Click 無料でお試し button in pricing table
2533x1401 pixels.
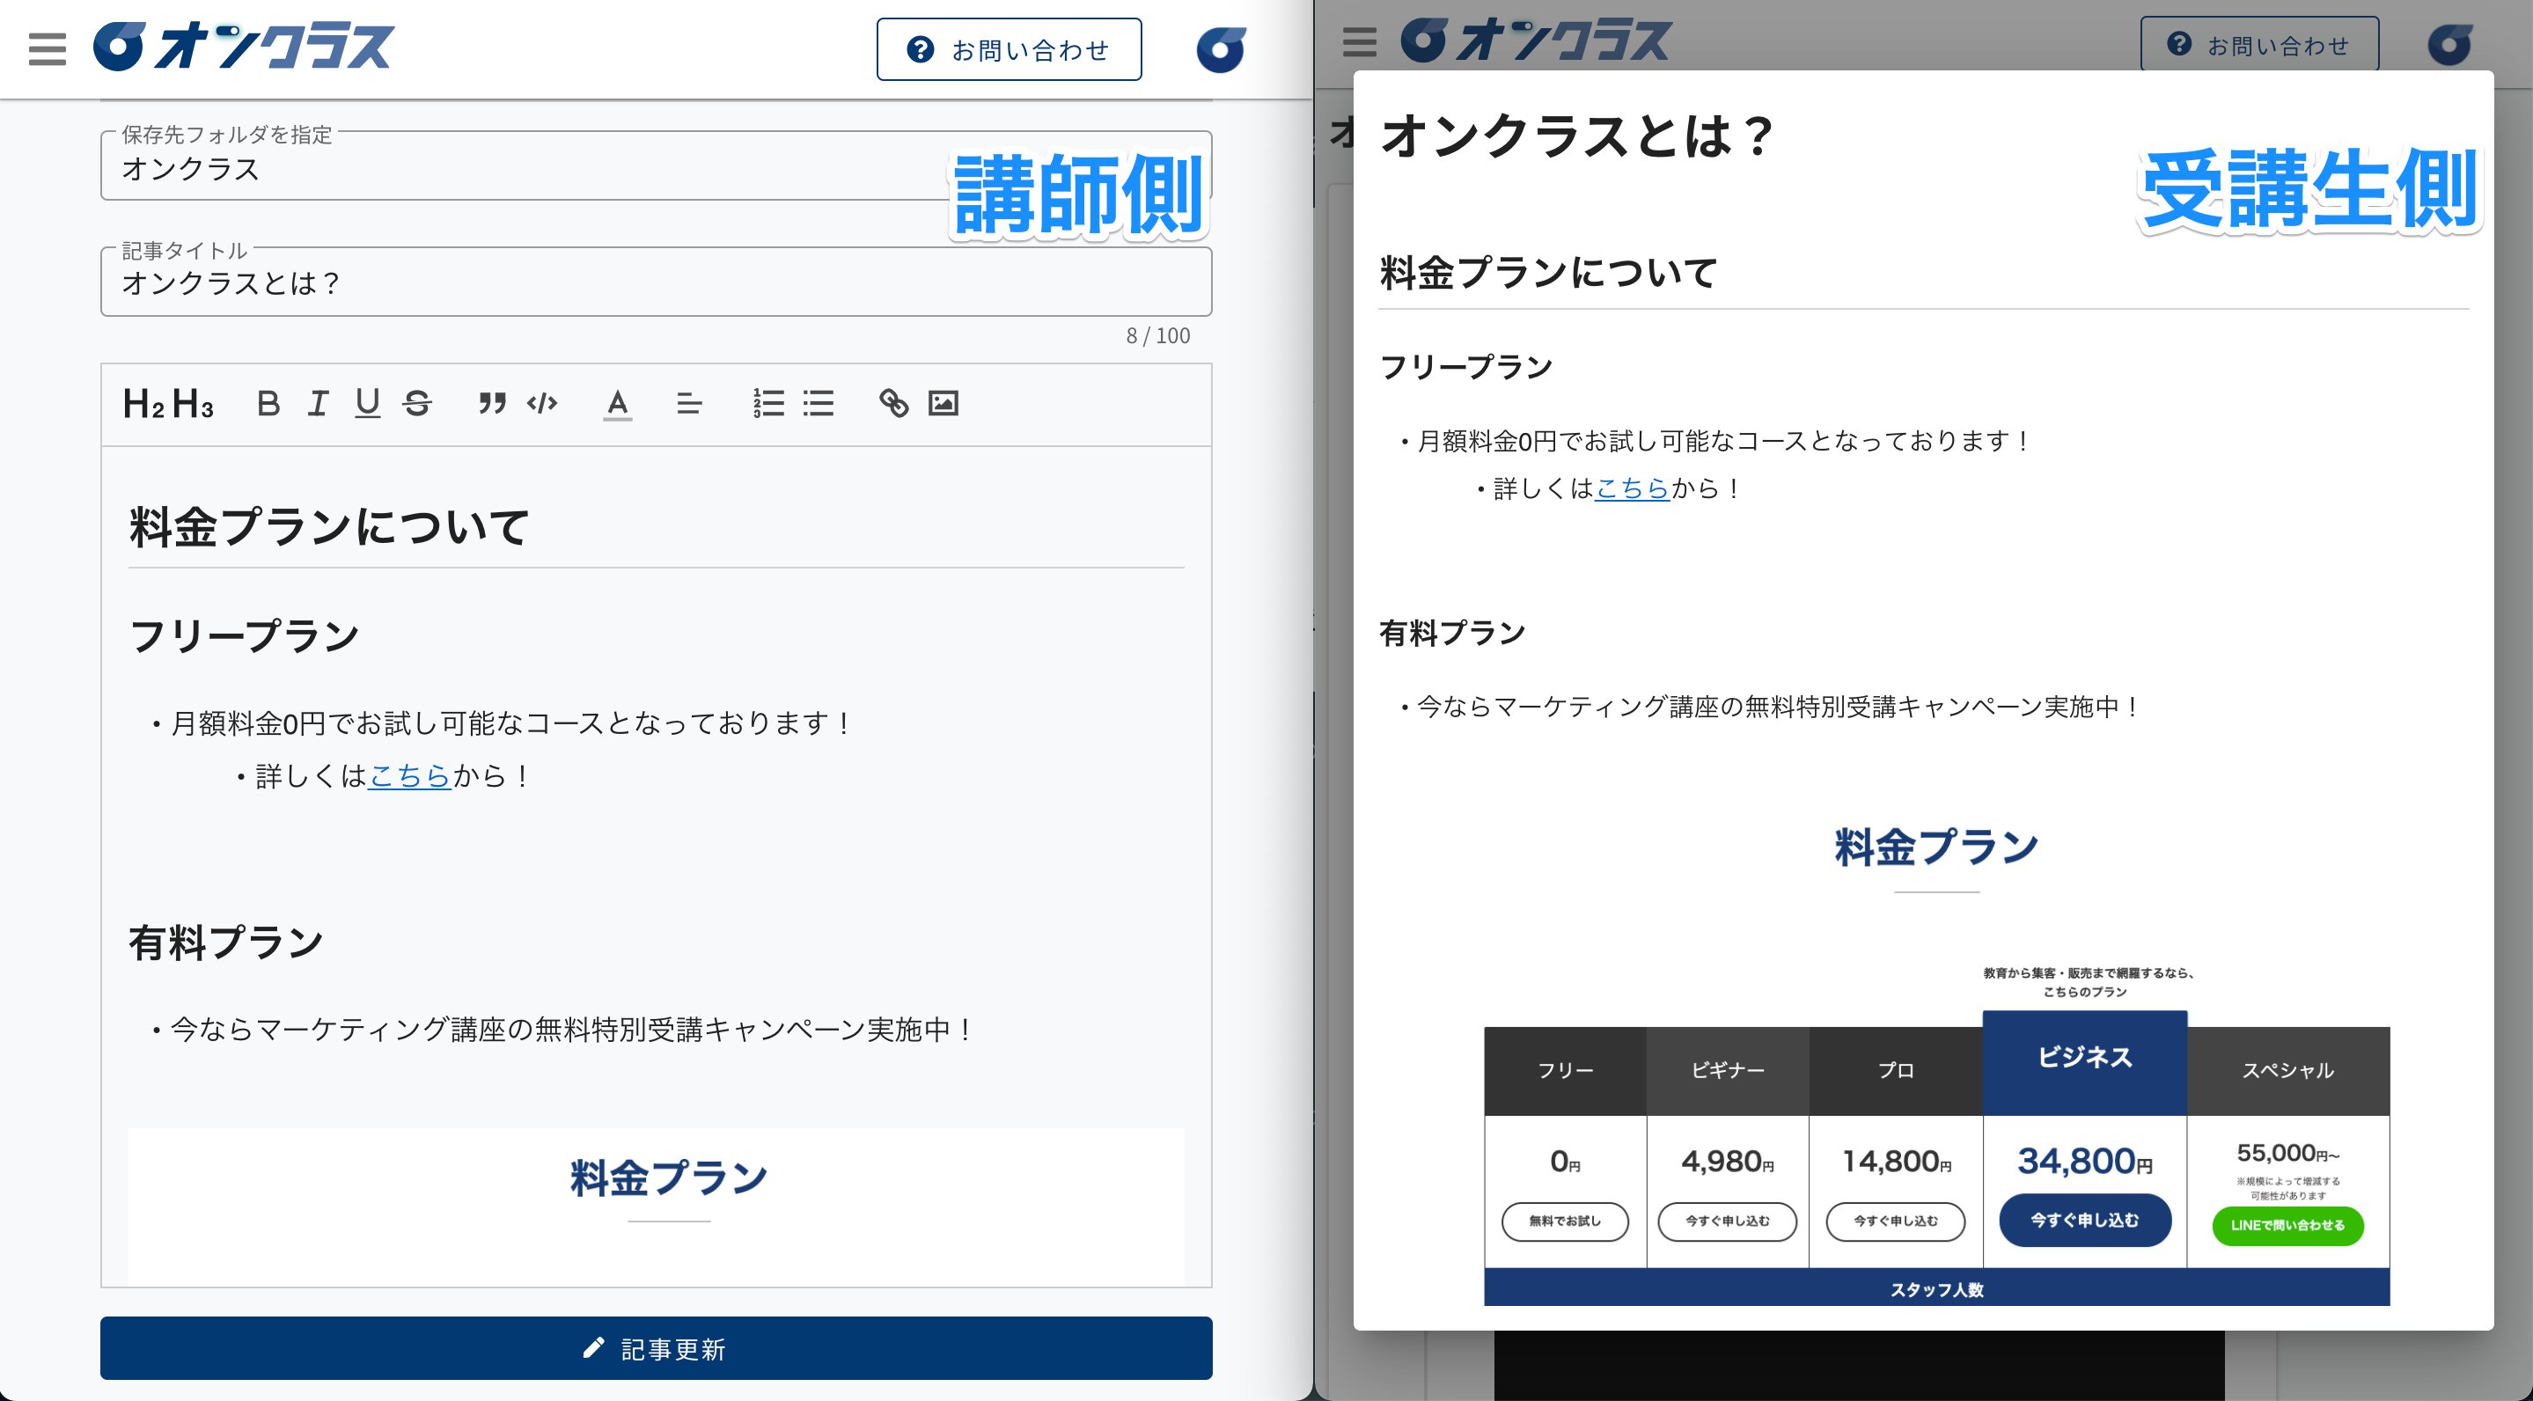point(1565,1221)
